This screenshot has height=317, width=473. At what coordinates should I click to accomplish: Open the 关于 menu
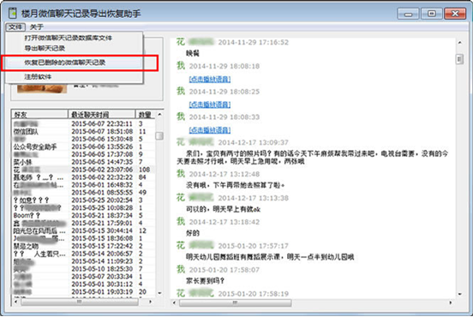coord(37,27)
